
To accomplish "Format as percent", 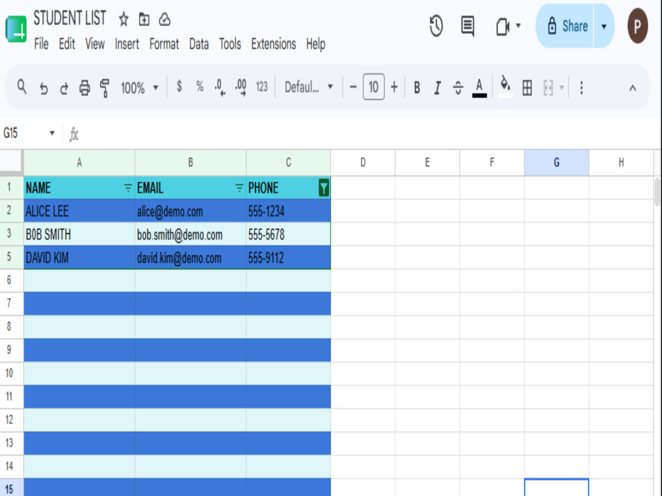I will pyautogui.click(x=200, y=87).
